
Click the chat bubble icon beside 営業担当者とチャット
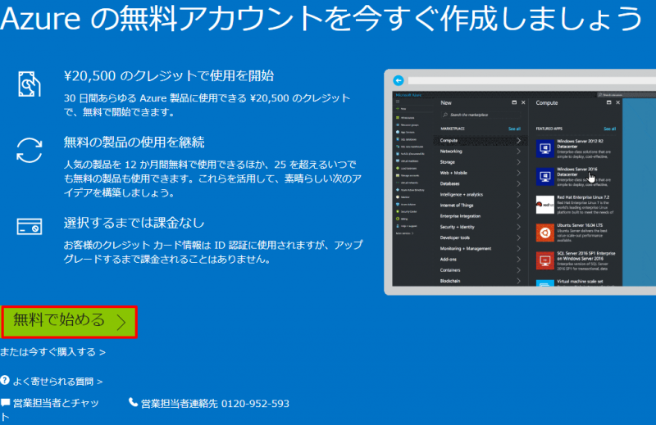pos(5,402)
